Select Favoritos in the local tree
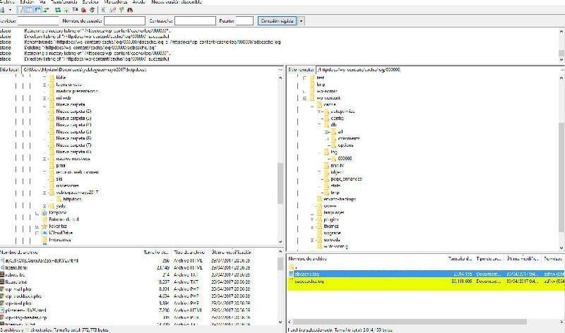565x333 pixels. pos(58,226)
